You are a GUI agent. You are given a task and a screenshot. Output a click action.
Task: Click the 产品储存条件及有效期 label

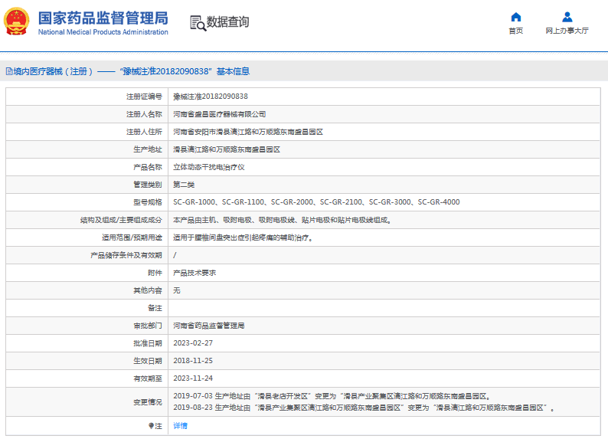126,255
